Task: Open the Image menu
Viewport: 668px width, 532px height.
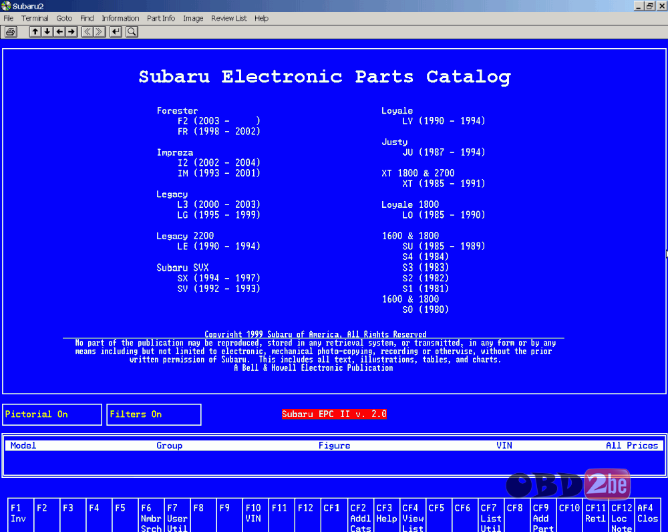Action: click(193, 18)
